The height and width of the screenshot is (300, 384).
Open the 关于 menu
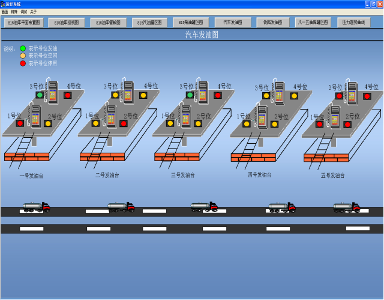click(x=34, y=12)
